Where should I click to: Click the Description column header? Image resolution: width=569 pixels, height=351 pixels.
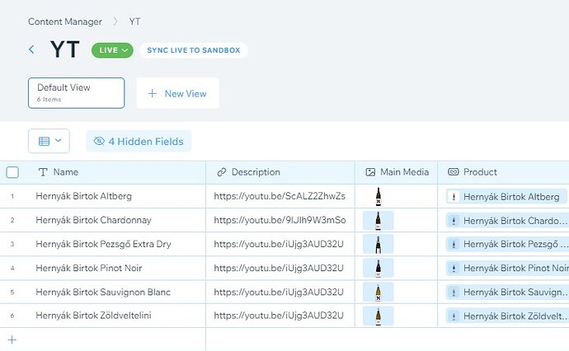coord(280,172)
